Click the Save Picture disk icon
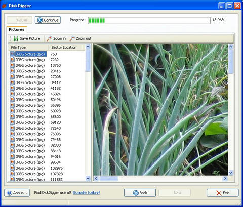The width and height of the screenshot is (243, 207). tap(16, 38)
